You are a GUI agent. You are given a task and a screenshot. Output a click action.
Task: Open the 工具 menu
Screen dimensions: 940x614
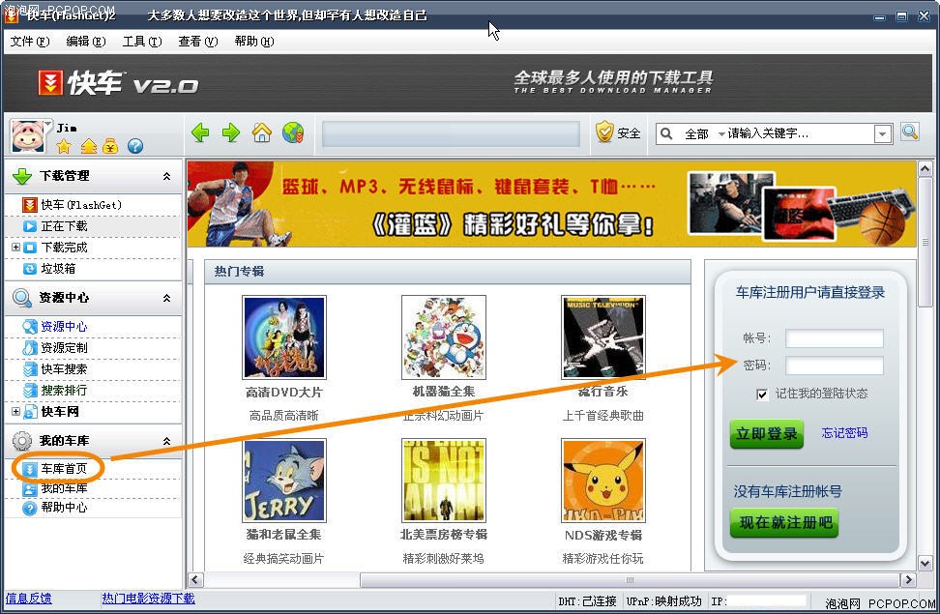(142, 42)
